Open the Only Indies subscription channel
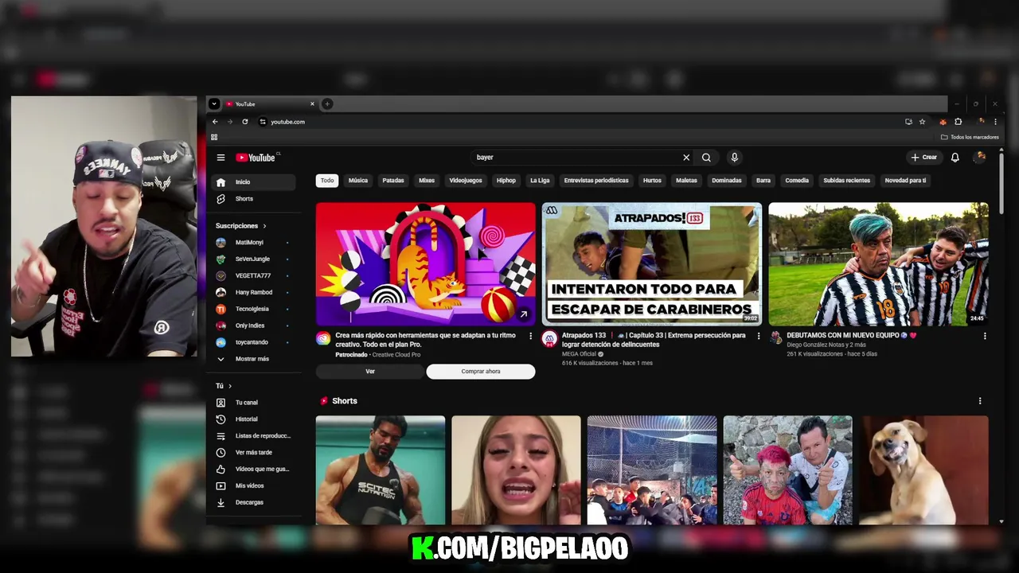The width and height of the screenshot is (1019, 573). pos(252,325)
